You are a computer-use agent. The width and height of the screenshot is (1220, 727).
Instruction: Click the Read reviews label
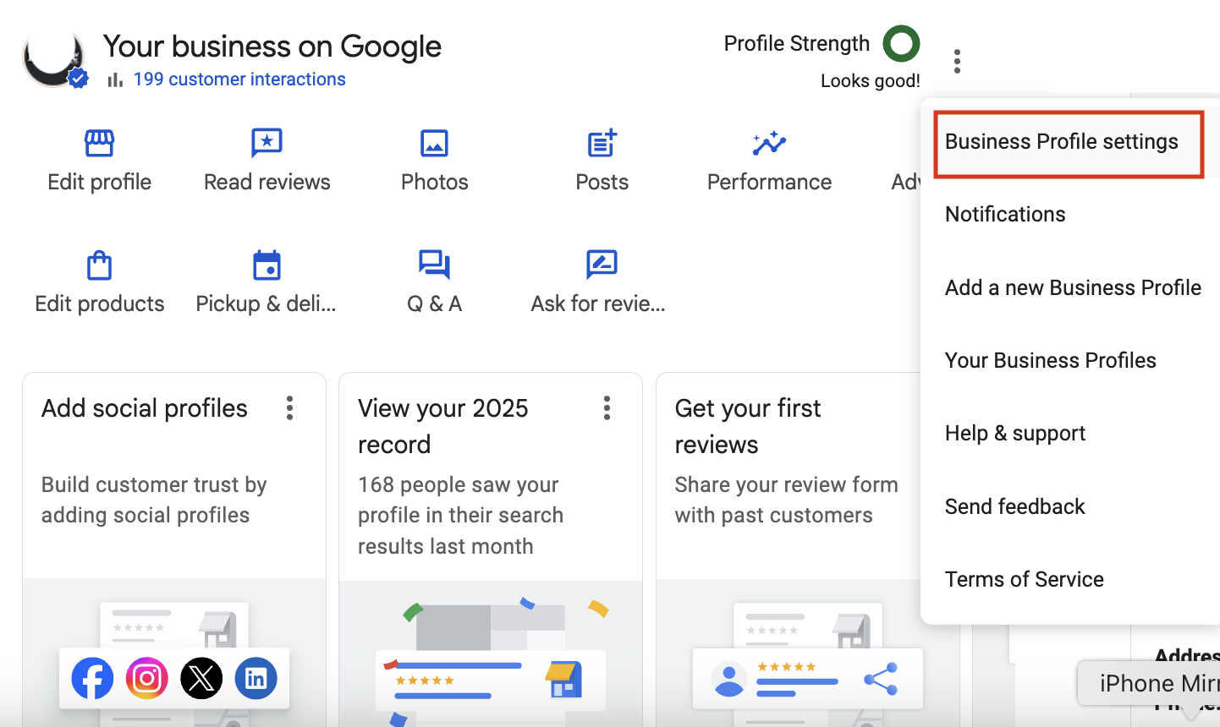click(x=267, y=182)
